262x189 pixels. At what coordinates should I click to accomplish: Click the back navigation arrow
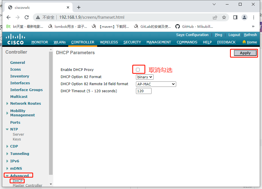click(x=8, y=17)
